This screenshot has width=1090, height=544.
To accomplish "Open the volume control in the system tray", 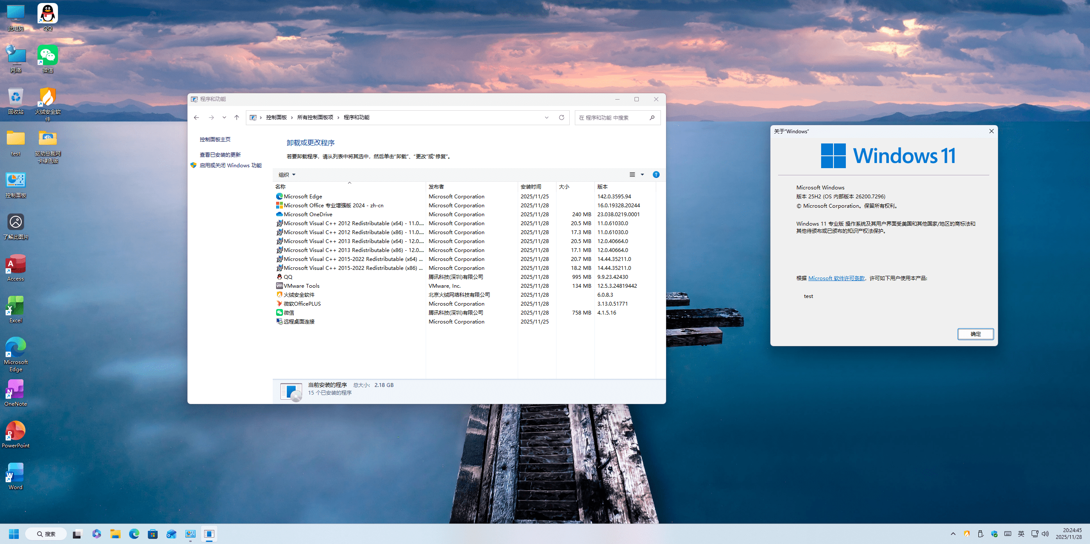I will click(x=1046, y=534).
